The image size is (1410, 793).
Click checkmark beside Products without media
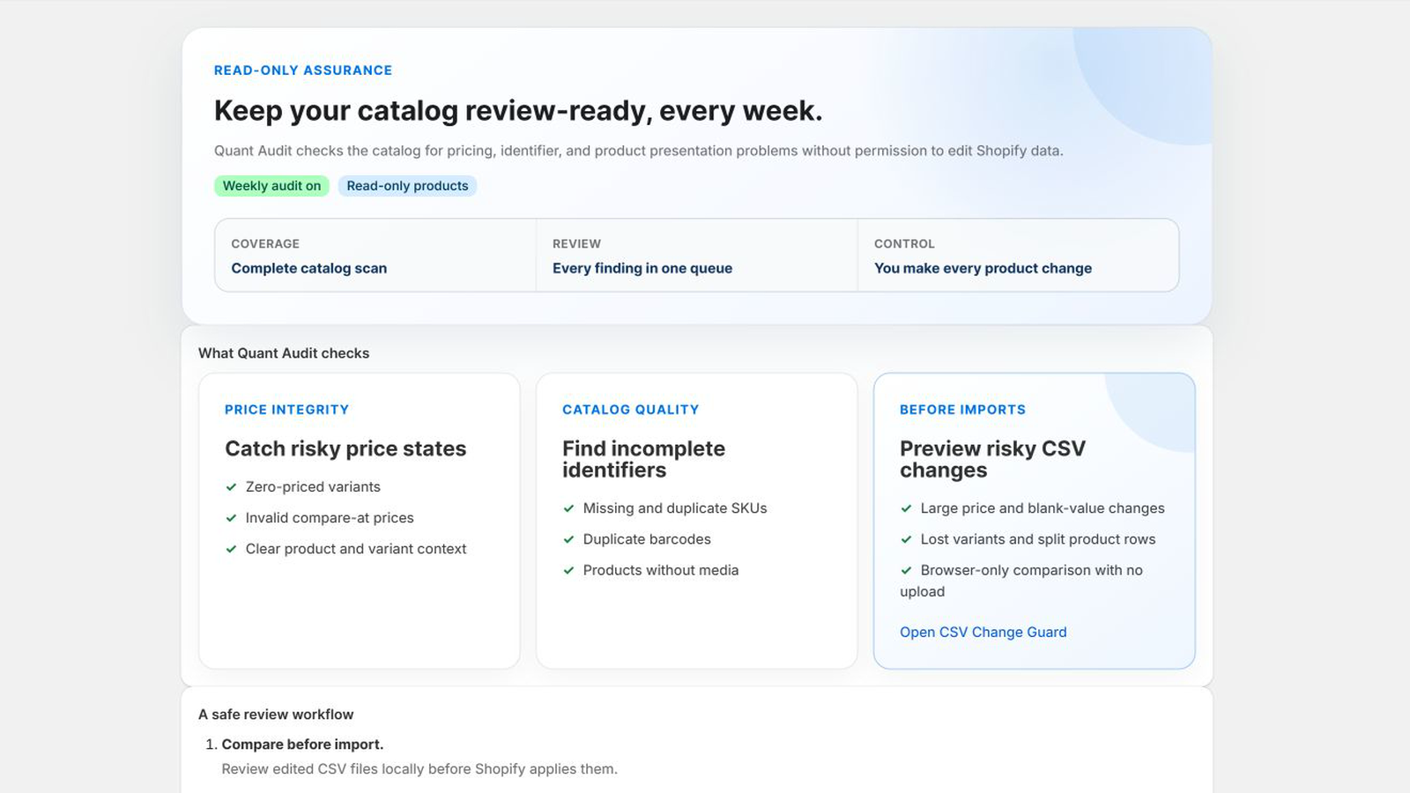[x=568, y=570]
